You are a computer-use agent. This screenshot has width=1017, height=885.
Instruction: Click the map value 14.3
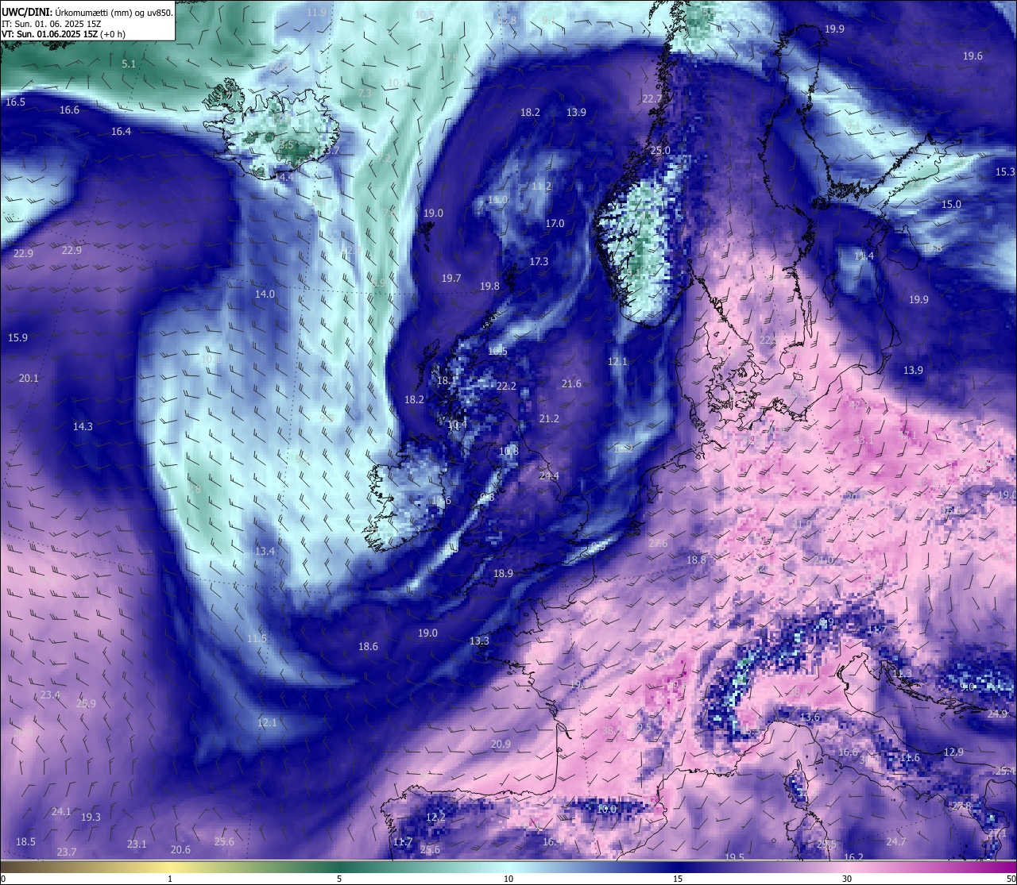(x=83, y=426)
